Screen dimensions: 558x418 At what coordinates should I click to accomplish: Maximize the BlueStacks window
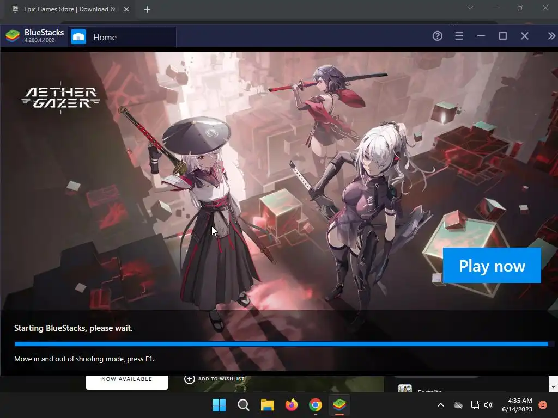tap(503, 36)
